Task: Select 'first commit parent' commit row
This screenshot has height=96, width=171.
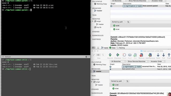Action: [x=141, y=6]
